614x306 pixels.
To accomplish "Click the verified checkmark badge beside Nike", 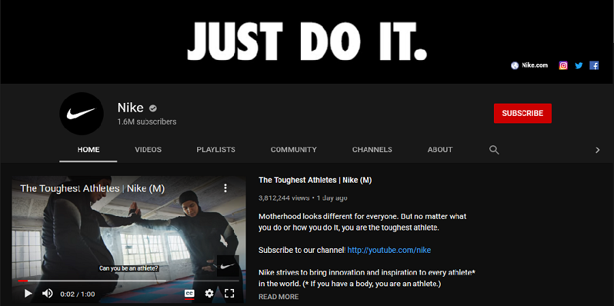I will point(153,108).
